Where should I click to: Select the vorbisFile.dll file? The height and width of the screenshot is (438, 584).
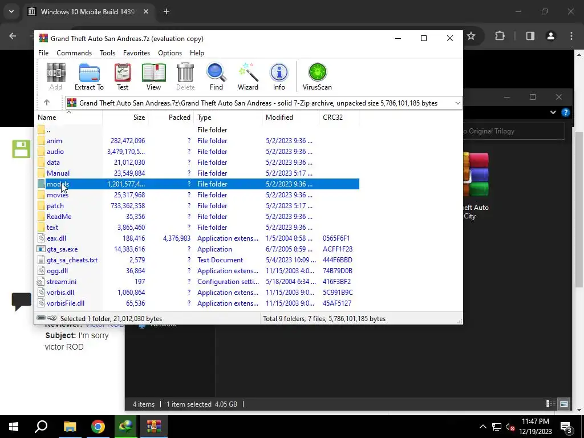pyautogui.click(x=198, y=303)
